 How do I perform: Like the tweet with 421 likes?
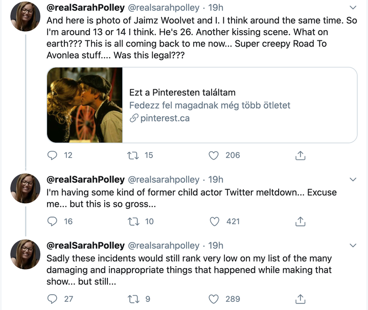click(x=214, y=222)
